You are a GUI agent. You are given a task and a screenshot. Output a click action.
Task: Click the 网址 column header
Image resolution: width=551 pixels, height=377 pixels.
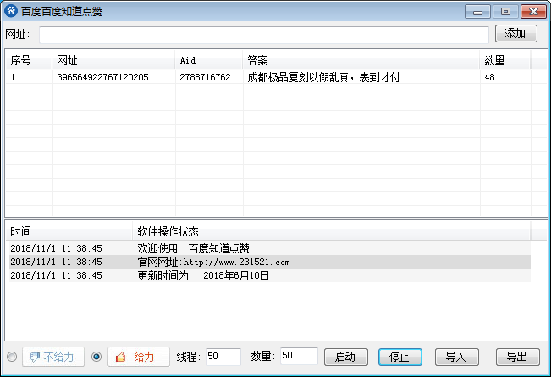click(x=113, y=60)
